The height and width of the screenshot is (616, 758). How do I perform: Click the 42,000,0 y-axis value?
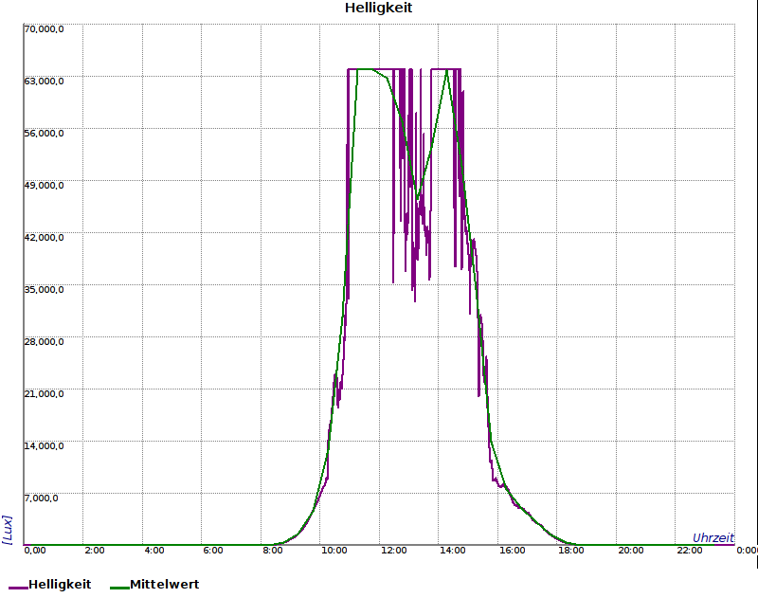[x=44, y=238]
